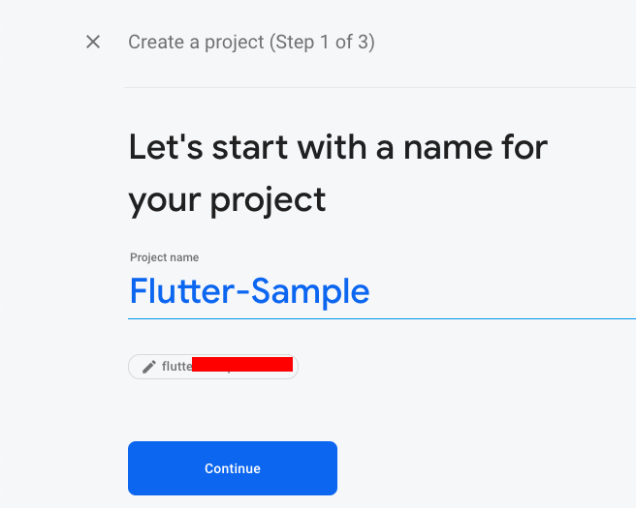This screenshot has height=508, width=636.
Task: Click the 'Project name' field label
Action: click(164, 257)
